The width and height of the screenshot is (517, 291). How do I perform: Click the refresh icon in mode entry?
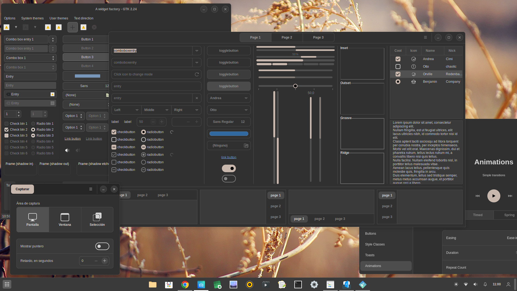coord(197,74)
